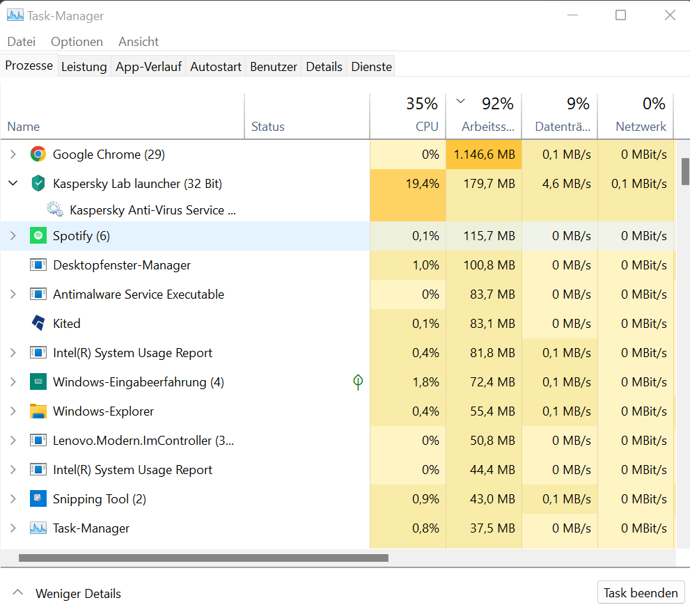
Task: Switch to the App-Verlauf tab
Action: click(148, 66)
